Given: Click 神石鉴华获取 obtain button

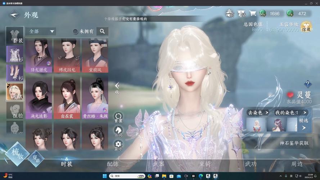Looking at the screenshot, I should 294,143.
